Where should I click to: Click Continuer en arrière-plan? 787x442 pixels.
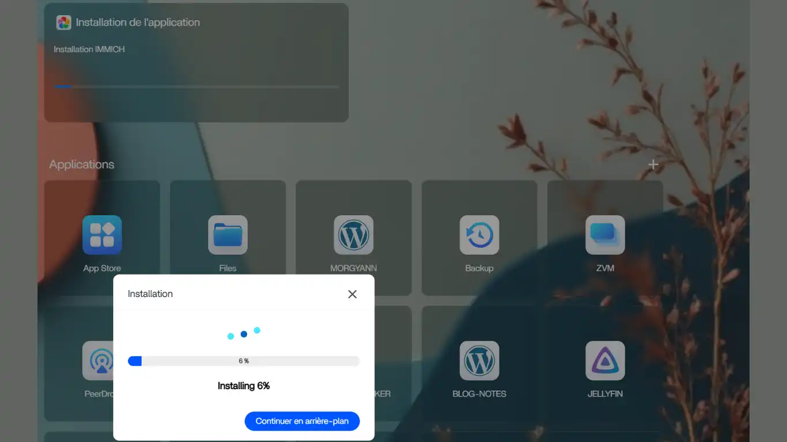tap(302, 421)
